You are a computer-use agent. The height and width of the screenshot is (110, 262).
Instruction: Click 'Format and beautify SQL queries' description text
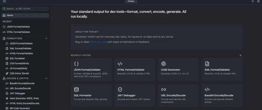90,99
